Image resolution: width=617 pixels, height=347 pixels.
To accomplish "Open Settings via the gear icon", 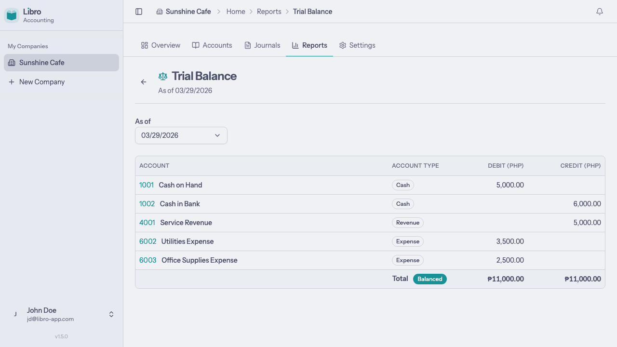I will click(x=342, y=45).
